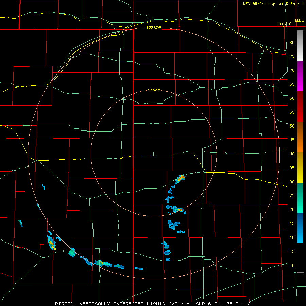Image resolution: width=306 pixels, height=306 pixels.
Task: Click the 55 value on the color scale
Action: (292, 112)
